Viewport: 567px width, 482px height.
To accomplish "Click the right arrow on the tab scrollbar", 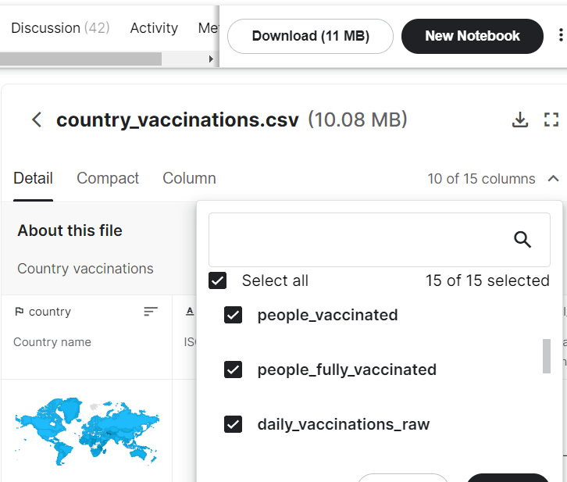I will click(211, 59).
